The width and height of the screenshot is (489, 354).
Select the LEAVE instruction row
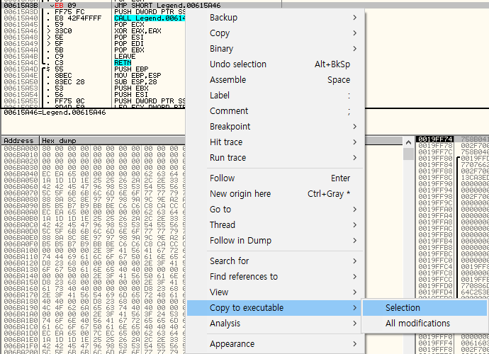[x=94, y=57]
